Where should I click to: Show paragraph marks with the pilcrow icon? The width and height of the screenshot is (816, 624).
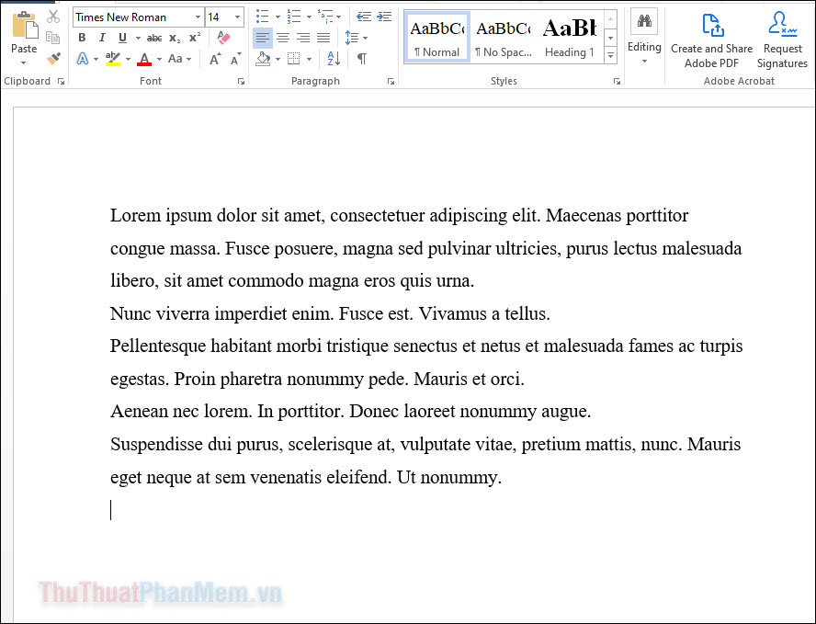click(362, 59)
